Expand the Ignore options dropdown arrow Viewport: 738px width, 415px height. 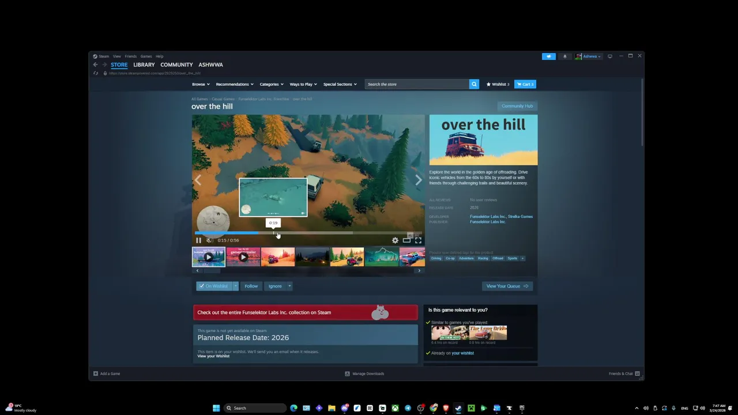pyautogui.click(x=289, y=286)
